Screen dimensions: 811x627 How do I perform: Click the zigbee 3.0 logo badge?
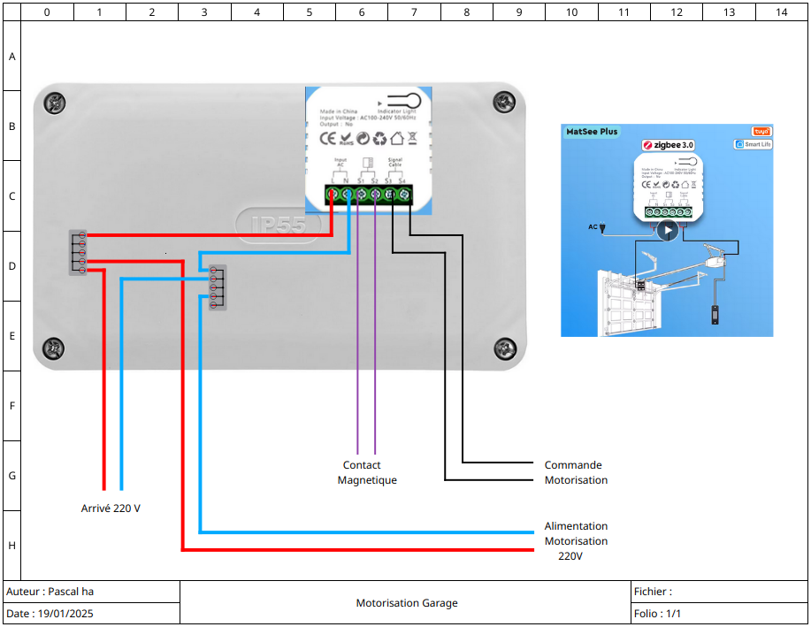click(x=669, y=145)
